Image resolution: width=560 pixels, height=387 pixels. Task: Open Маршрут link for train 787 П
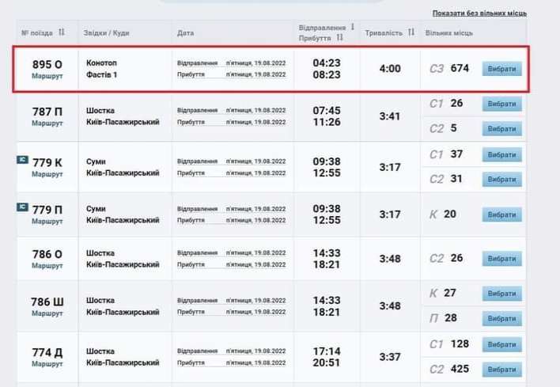tap(47, 123)
